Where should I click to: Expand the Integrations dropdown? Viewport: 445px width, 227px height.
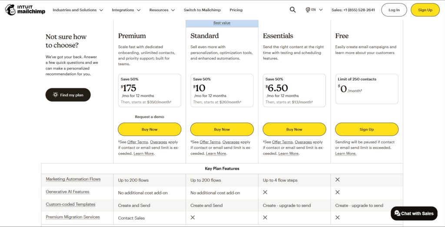click(x=126, y=10)
